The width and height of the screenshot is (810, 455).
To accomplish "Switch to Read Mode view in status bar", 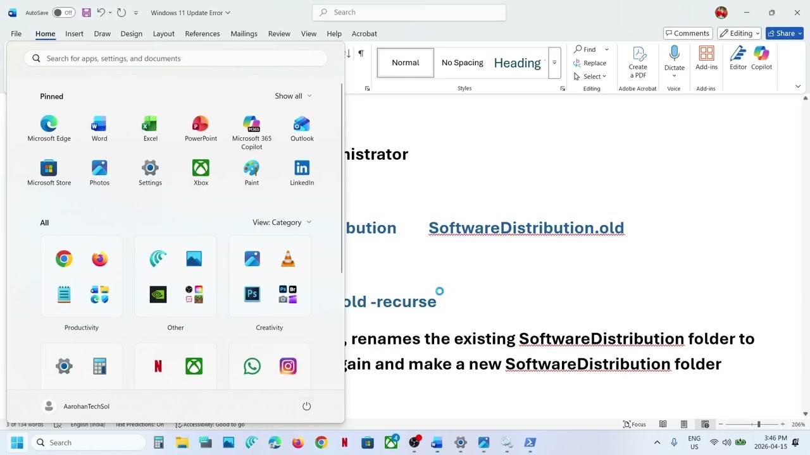I will pyautogui.click(x=663, y=424).
